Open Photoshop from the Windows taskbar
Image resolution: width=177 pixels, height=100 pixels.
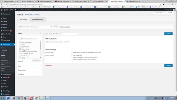[8, 98]
